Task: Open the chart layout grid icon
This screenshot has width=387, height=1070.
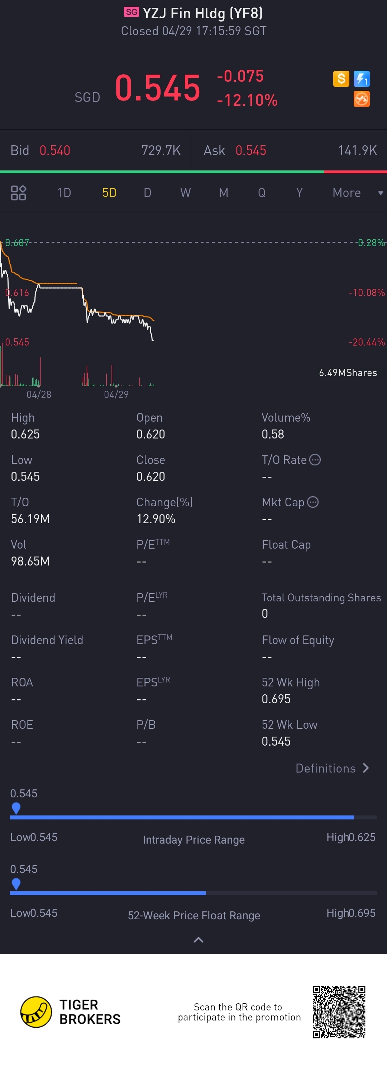Action: (x=18, y=193)
